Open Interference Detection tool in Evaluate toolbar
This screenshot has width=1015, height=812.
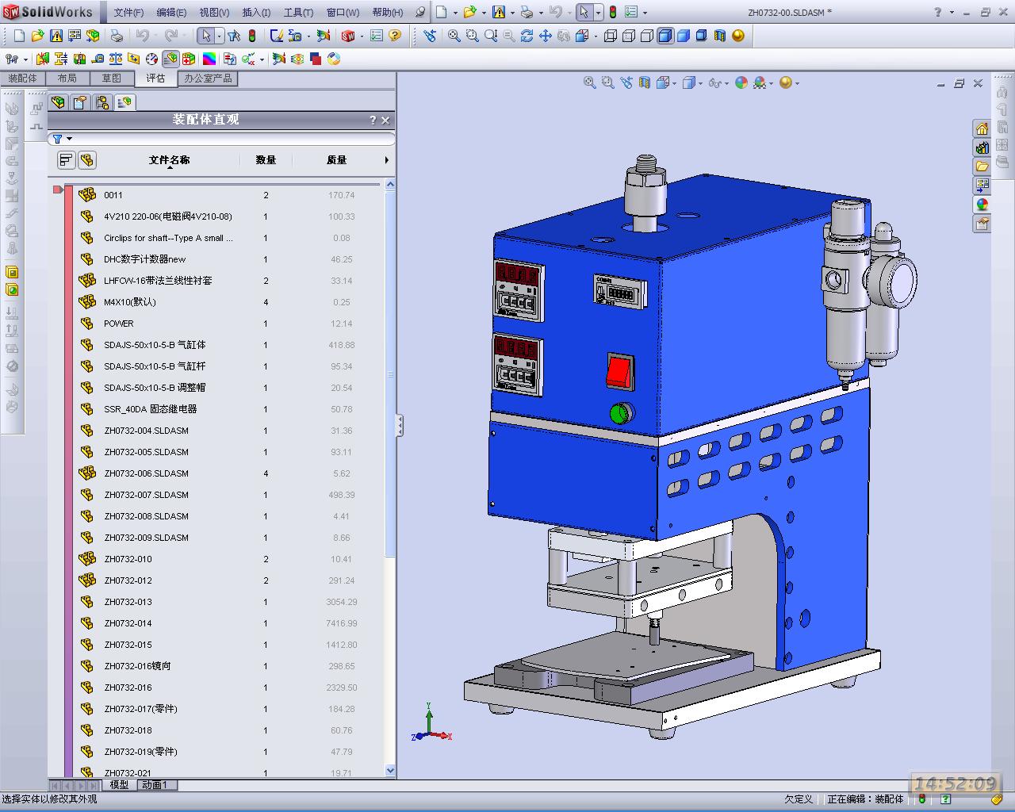coord(43,59)
